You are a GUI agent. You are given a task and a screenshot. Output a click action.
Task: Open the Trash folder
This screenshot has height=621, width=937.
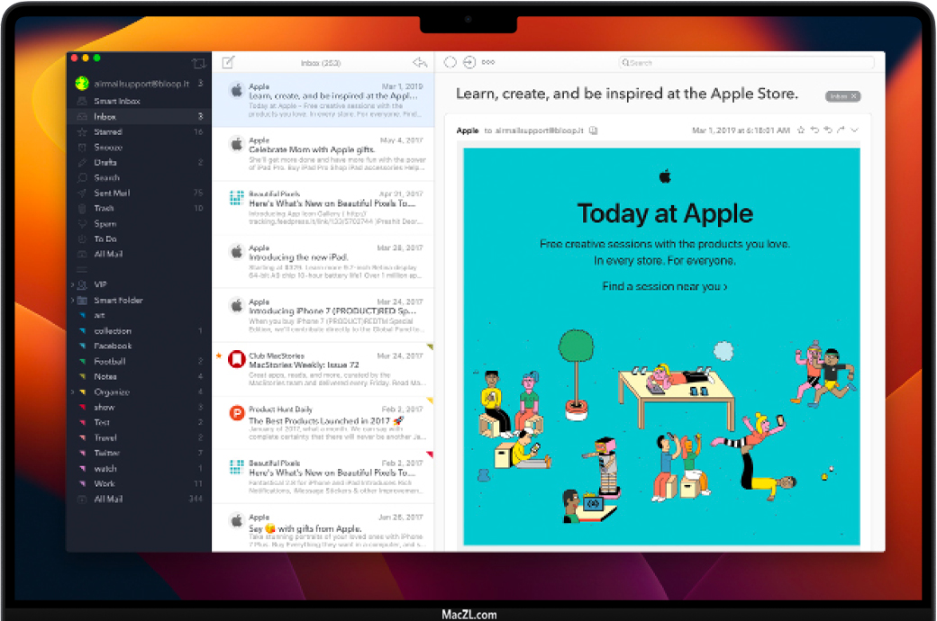105,208
